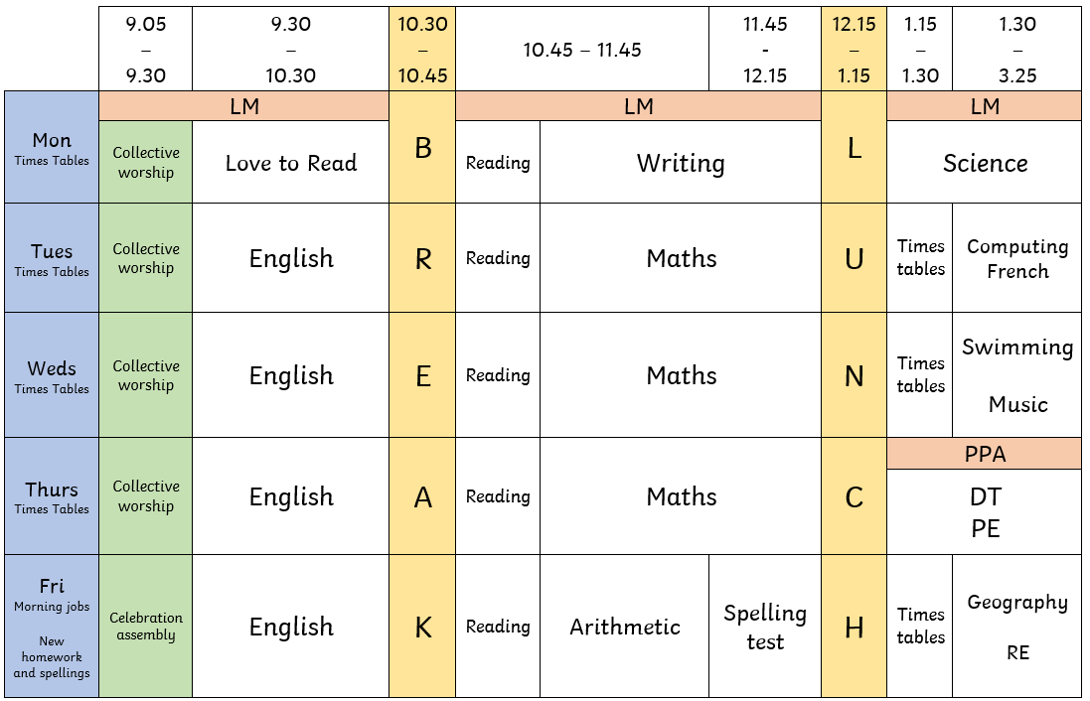The width and height of the screenshot is (1090, 701).
Task: Click the Writing lesson on Monday
Action: [681, 162]
